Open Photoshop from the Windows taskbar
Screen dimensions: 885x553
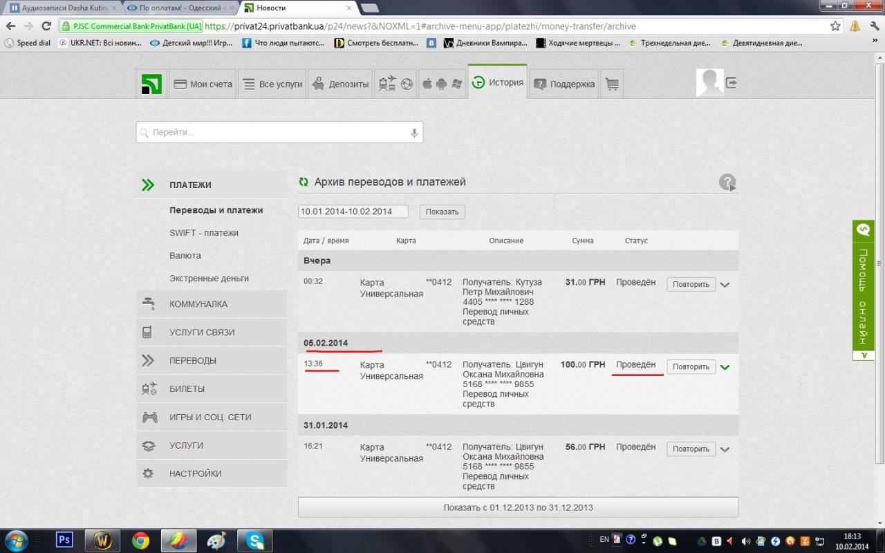tap(64, 540)
